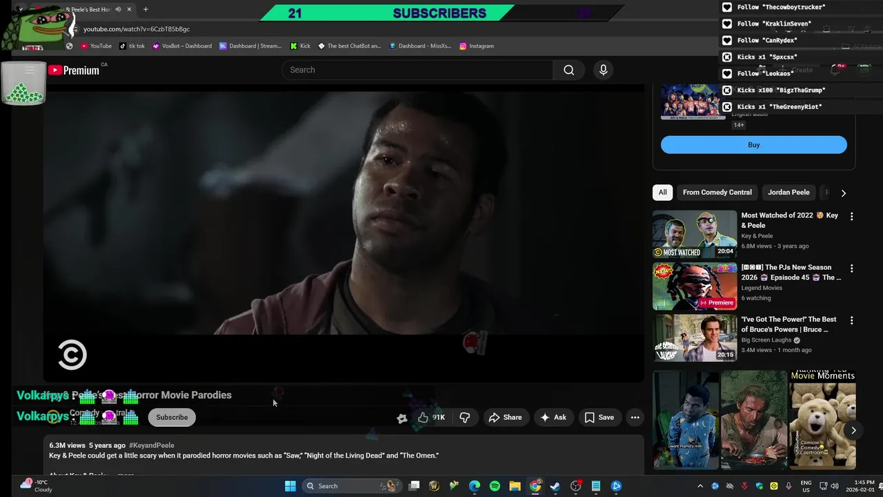Open the VoxBot – Dashboard bookmark
The width and height of the screenshot is (883, 497).
[x=182, y=46]
